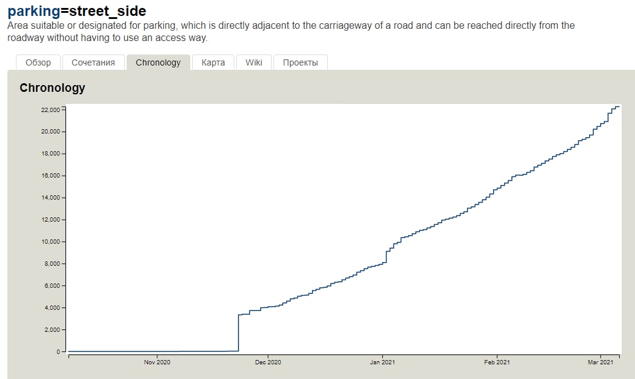Image resolution: width=635 pixels, height=379 pixels.
Task: Click the Nov 2020 x-axis label
Action: (x=157, y=362)
